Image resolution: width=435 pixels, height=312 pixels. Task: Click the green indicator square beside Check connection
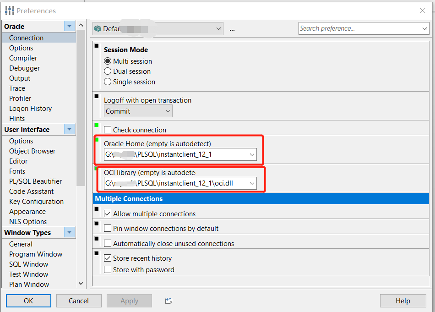pos(96,125)
